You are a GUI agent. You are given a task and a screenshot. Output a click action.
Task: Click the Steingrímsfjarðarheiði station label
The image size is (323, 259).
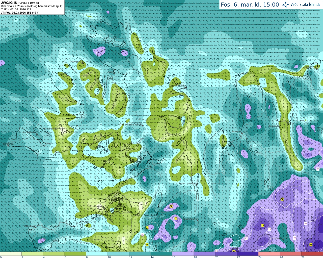point(131,124)
